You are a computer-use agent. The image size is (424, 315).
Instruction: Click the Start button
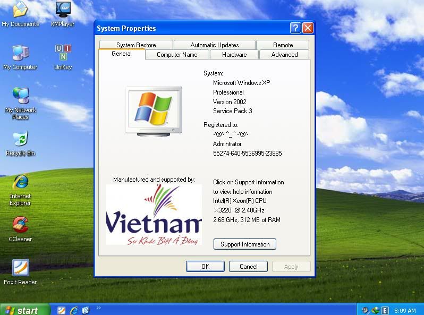tap(25, 310)
